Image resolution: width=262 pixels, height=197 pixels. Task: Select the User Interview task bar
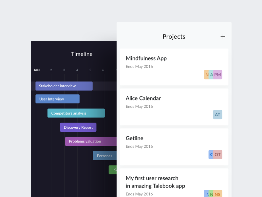click(x=57, y=99)
